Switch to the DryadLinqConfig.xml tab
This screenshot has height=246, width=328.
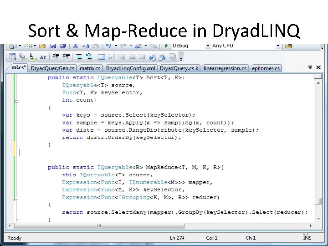tap(131, 68)
